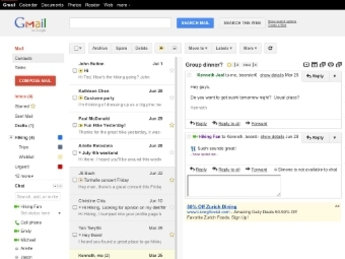Open the Zurich Dining ad link
The width and height of the screenshot is (345, 259).
tap(212, 207)
